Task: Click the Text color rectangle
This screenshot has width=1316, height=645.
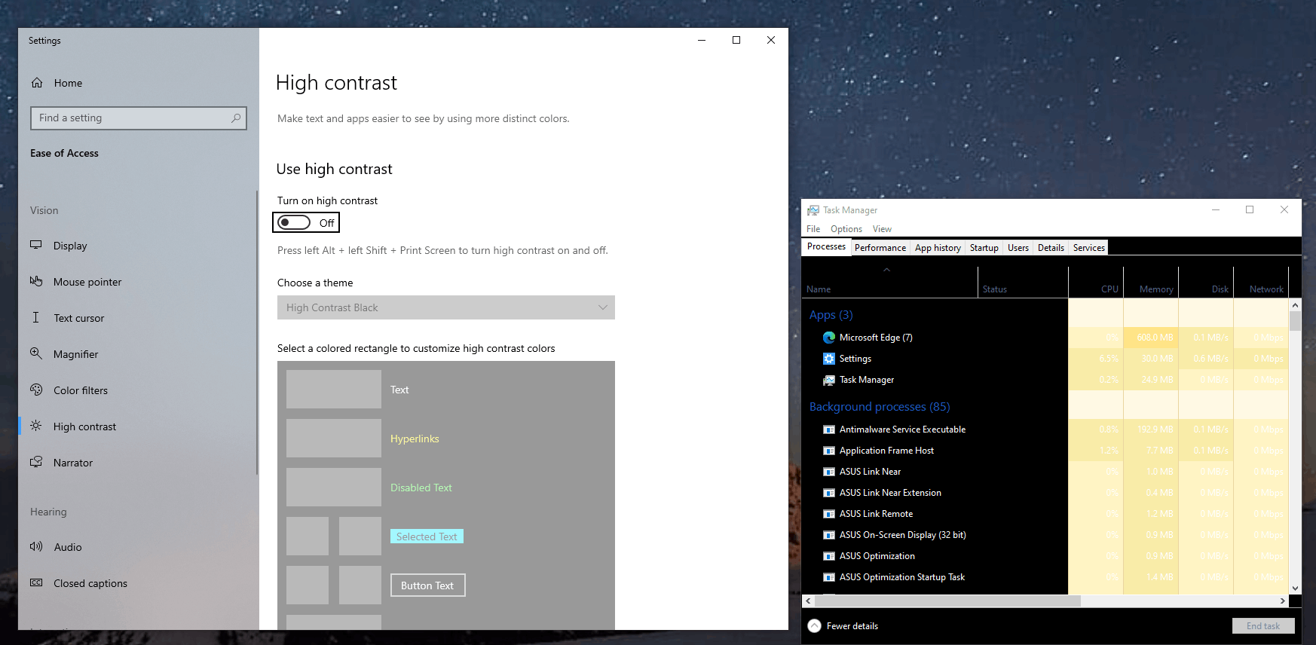Action: [334, 390]
